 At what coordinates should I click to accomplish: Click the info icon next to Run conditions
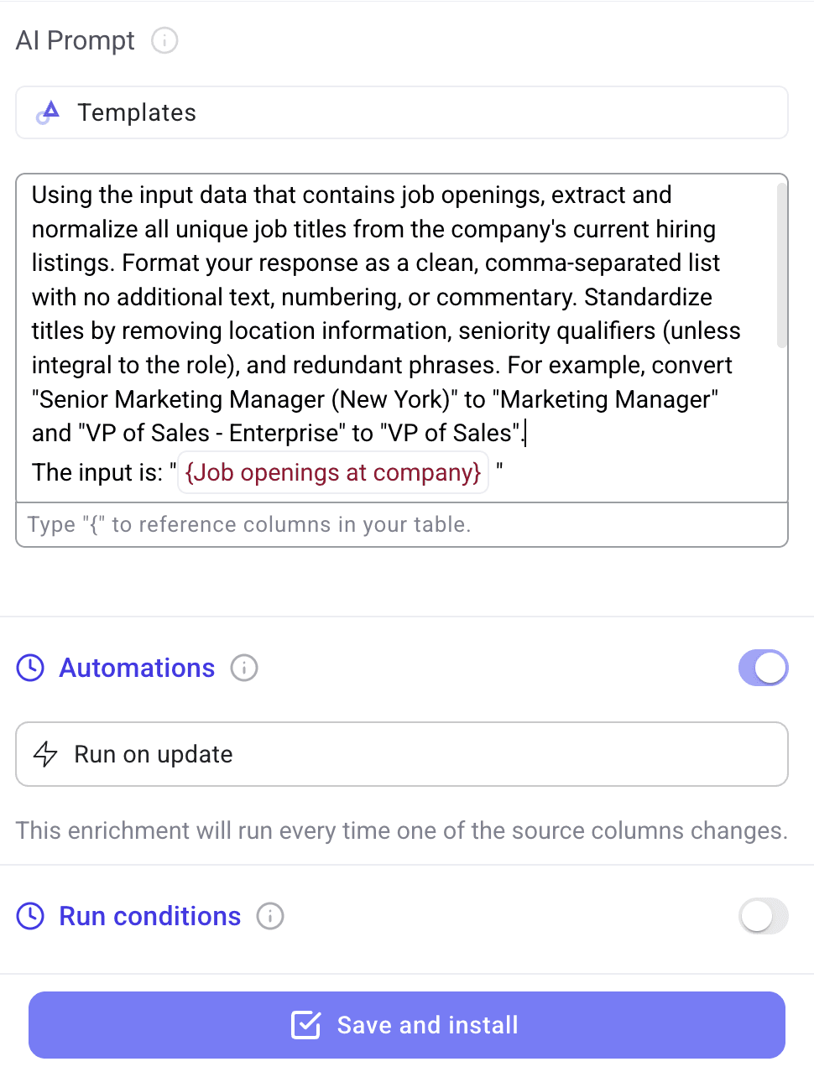point(270,917)
